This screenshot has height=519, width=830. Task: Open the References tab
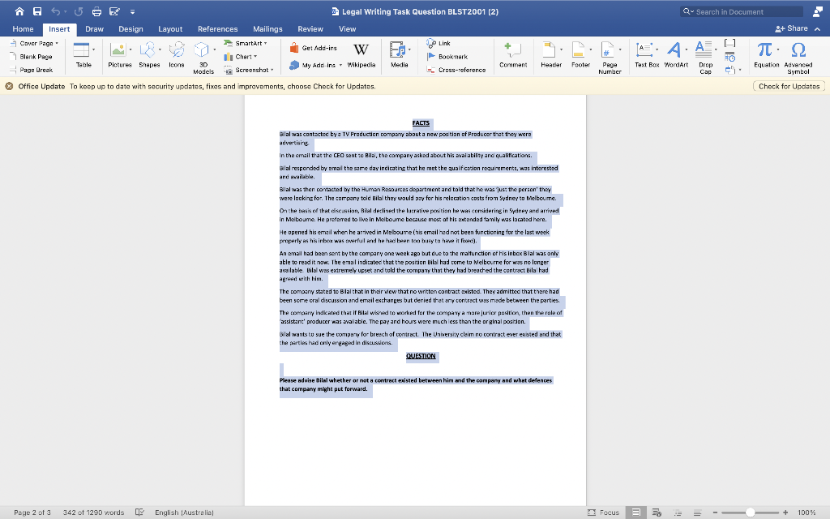[217, 29]
